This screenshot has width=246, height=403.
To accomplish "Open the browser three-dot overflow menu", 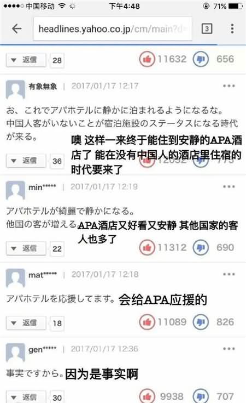I will [232, 29].
